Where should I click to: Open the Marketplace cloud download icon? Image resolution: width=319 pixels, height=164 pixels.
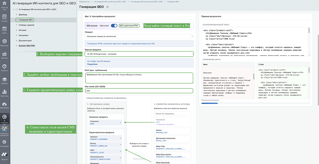click(x=4, y=104)
